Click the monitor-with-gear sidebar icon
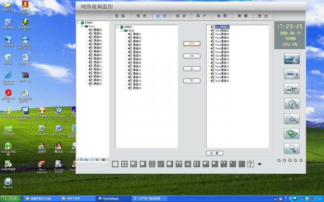324x202 pixels. (292, 74)
